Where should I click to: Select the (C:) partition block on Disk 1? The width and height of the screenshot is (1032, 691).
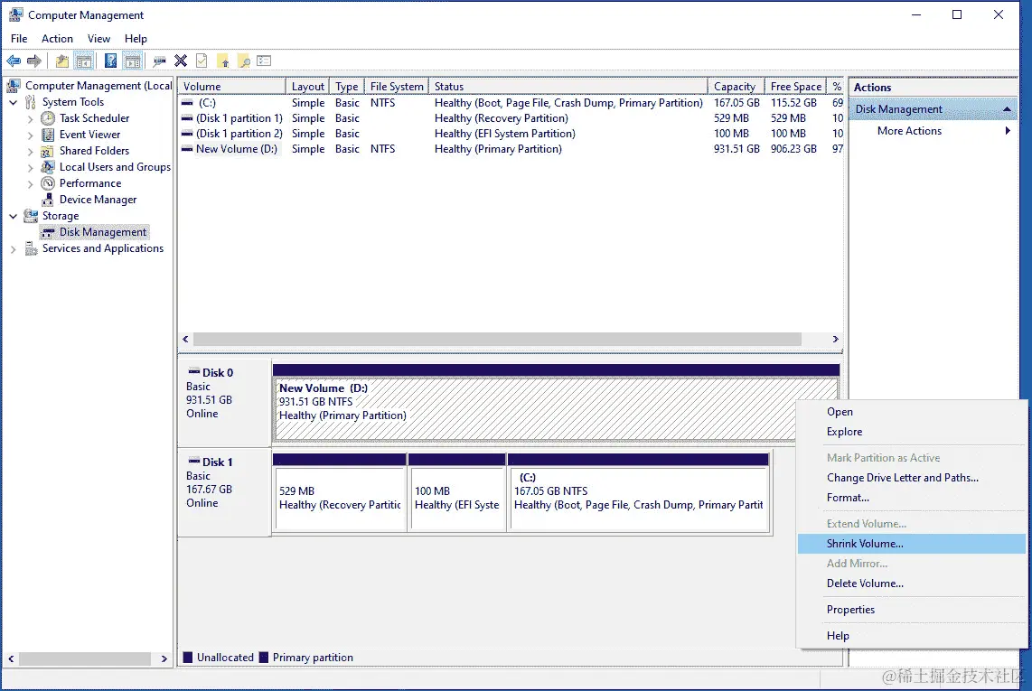tap(638, 499)
